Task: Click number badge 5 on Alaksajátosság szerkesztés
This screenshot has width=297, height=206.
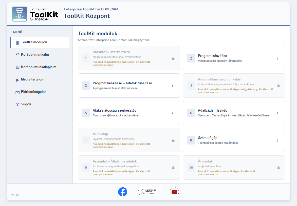Action: pyautogui.click(x=86, y=113)
